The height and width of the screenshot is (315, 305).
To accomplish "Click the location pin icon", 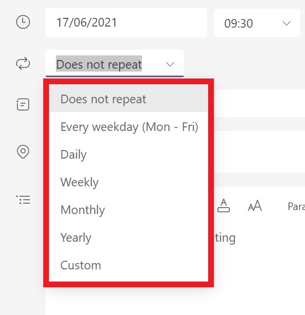I will point(23,152).
